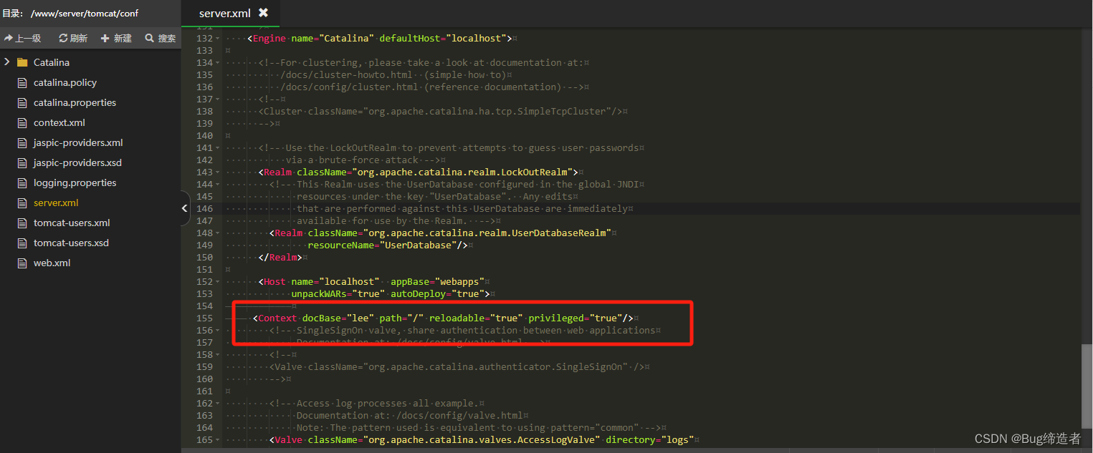
Task: Expand the Catalina folder in file tree
Action: click(x=6, y=62)
